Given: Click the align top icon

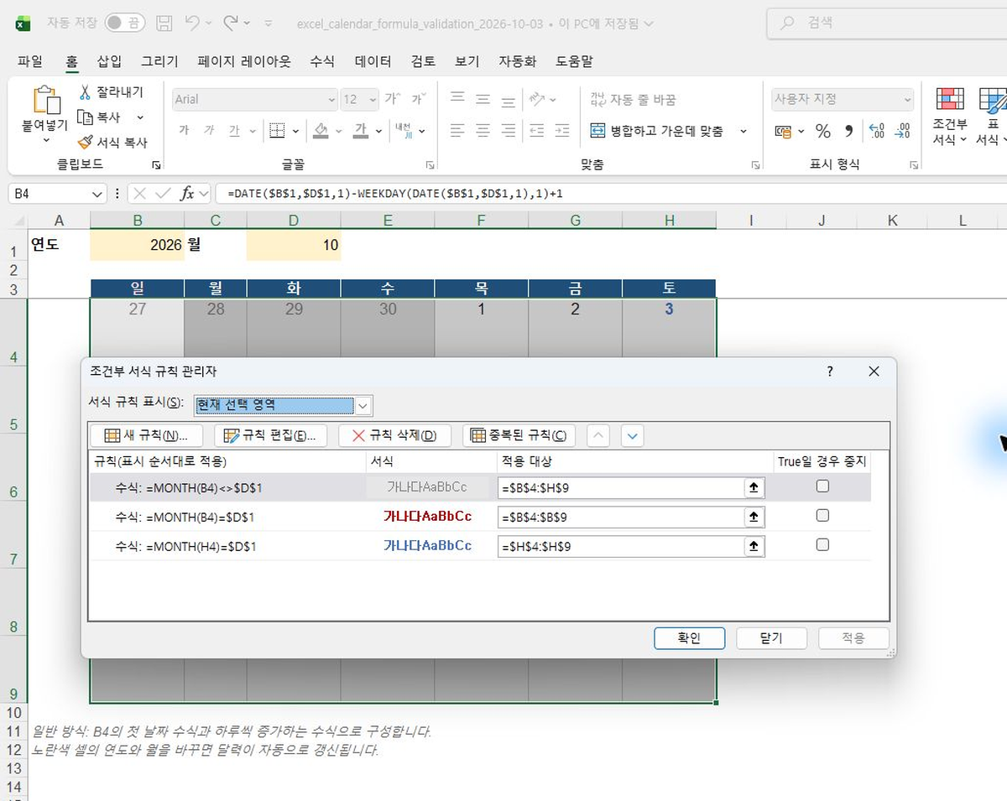Looking at the screenshot, I should tap(457, 99).
